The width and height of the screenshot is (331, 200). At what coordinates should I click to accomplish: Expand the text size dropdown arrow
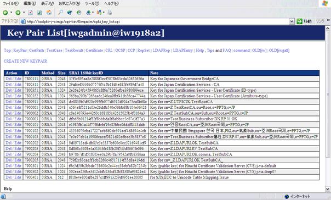93,13
